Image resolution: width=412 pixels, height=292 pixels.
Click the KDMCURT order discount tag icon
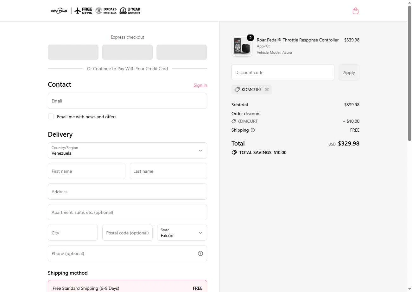(234, 121)
